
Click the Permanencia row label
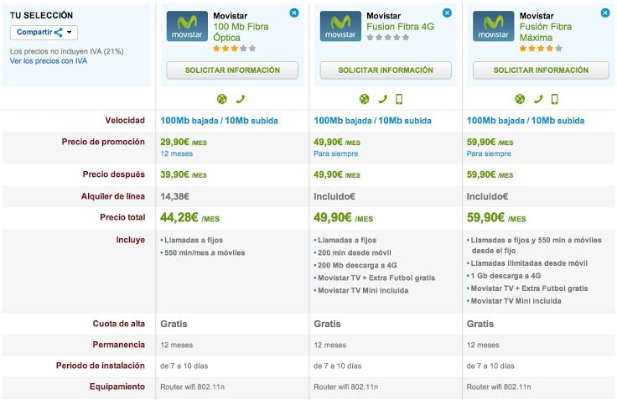click(119, 345)
